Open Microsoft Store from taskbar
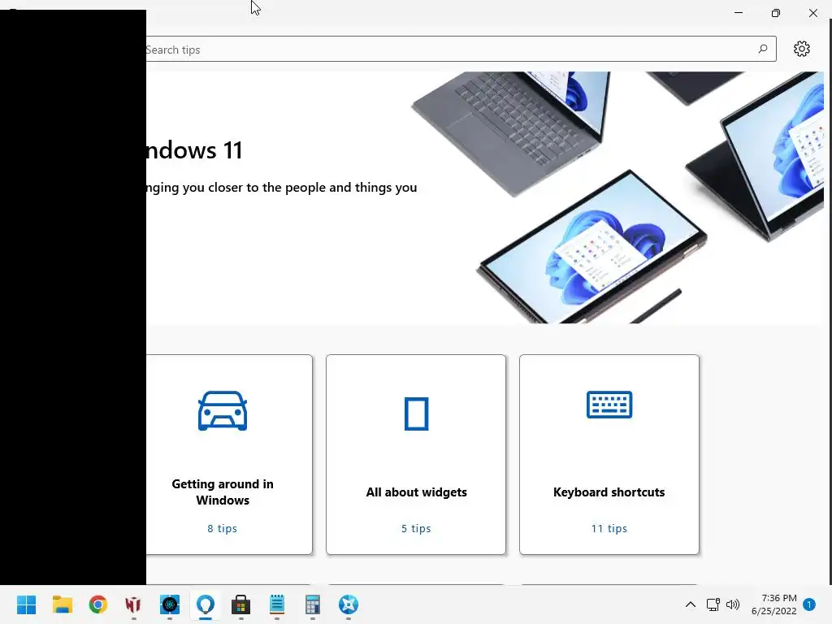This screenshot has width=832, height=624. point(240,604)
